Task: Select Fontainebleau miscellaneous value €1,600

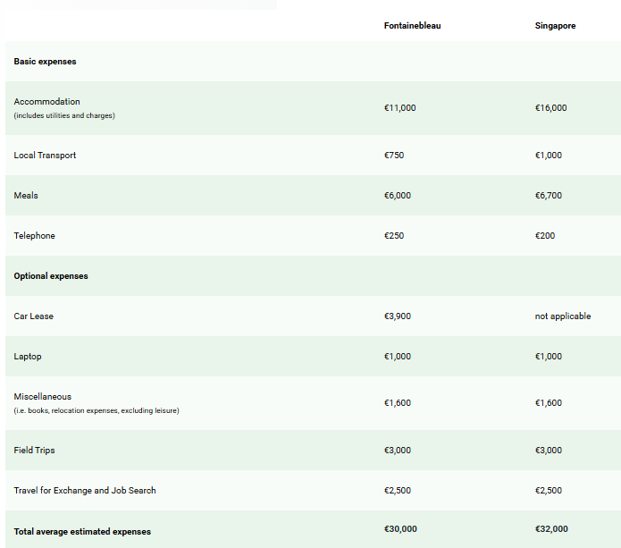Action: [398, 403]
